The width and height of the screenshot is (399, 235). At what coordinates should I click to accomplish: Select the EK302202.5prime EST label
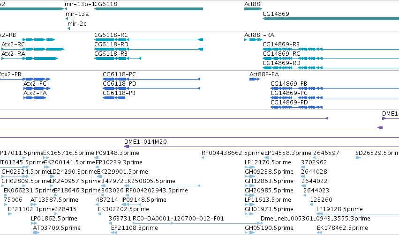pos(123,210)
